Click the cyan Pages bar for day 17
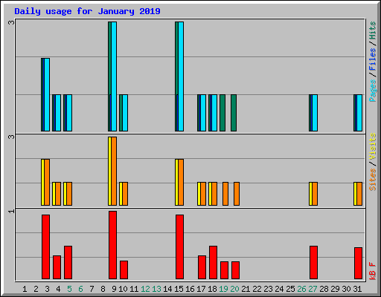 203,113
